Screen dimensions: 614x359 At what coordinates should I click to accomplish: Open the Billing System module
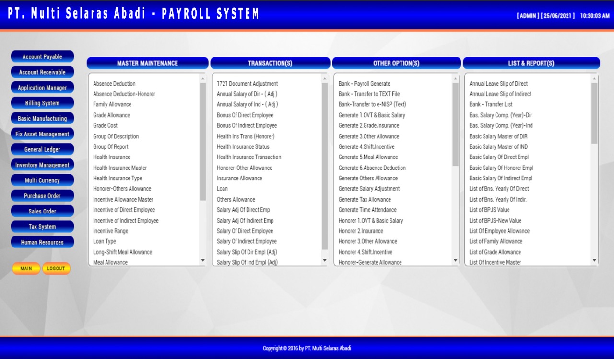click(42, 103)
